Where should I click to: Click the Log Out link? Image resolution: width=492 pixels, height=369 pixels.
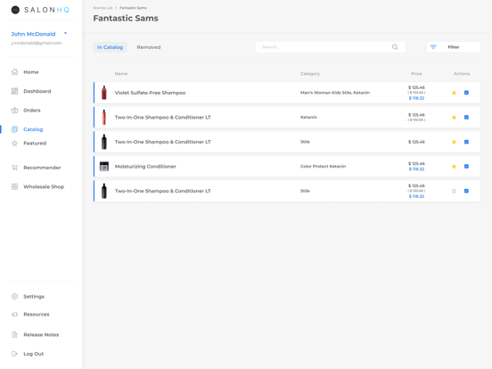coord(34,354)
